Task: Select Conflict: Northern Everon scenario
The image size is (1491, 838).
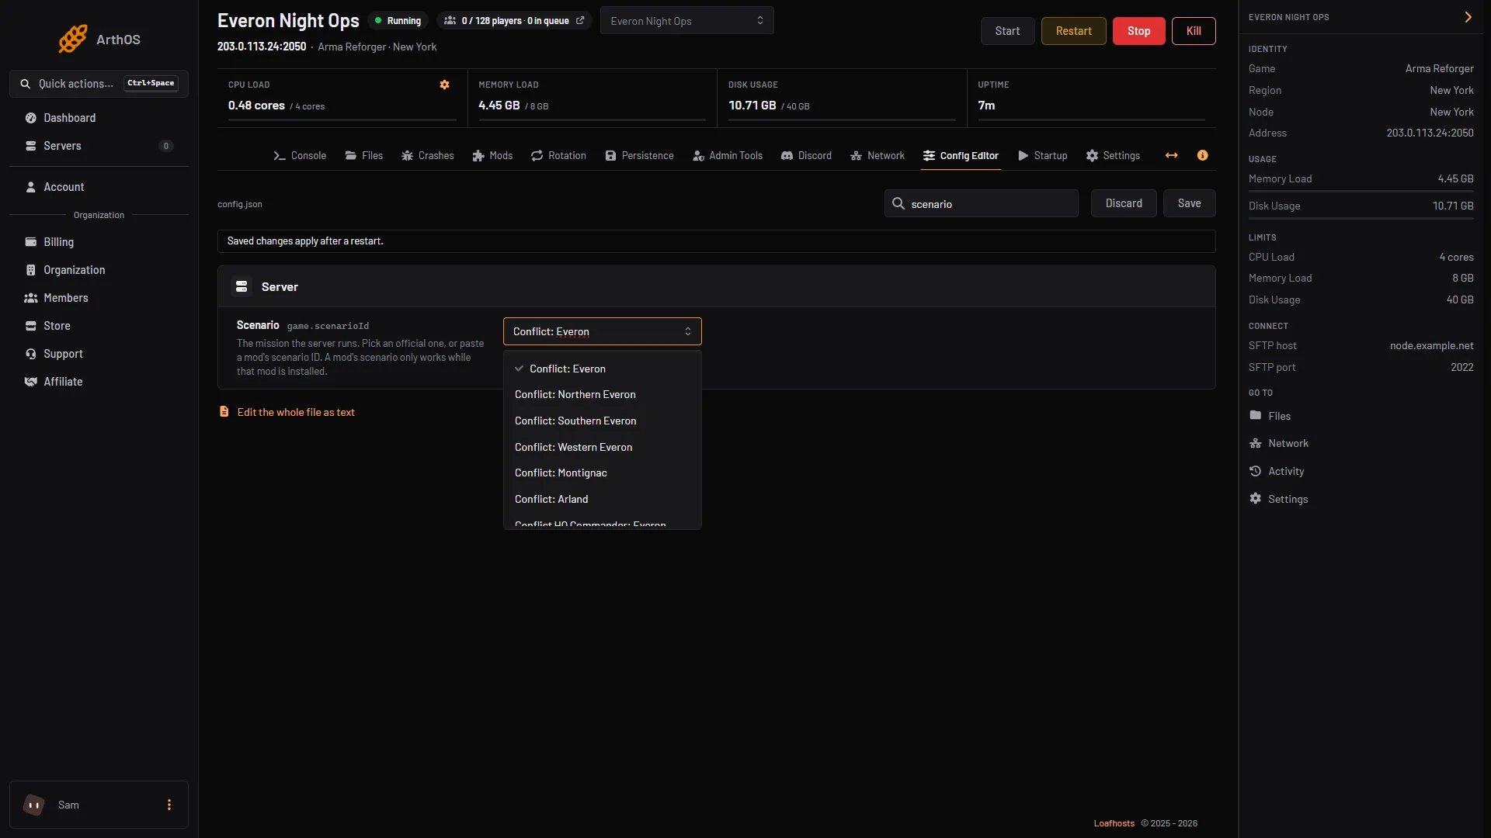Action: point(603,394)
